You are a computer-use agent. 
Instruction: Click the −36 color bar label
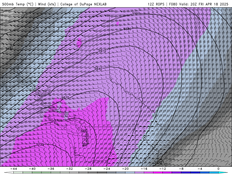(51, 169)
